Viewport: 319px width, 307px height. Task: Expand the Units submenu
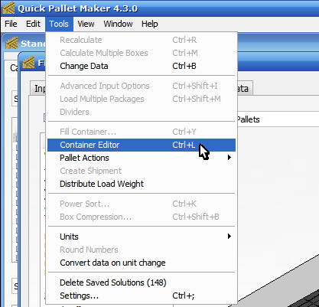pyautogui.click(x=142, y=237)
